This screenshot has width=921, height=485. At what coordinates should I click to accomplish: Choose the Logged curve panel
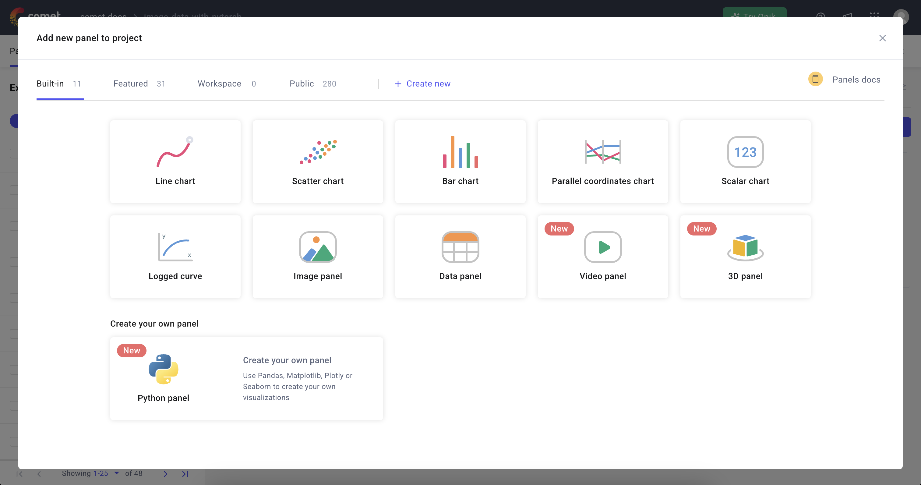click(x=175, y=257)
